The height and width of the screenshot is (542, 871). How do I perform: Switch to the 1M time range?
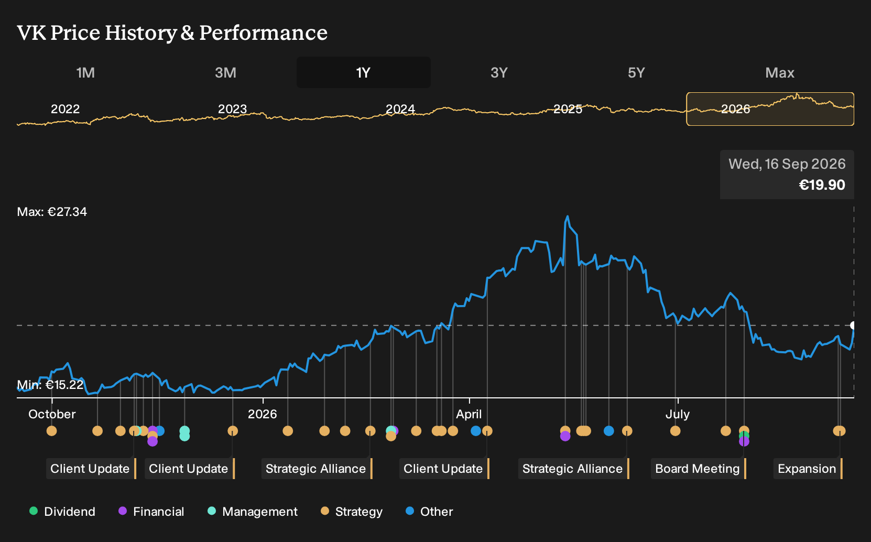click(85, 72)
